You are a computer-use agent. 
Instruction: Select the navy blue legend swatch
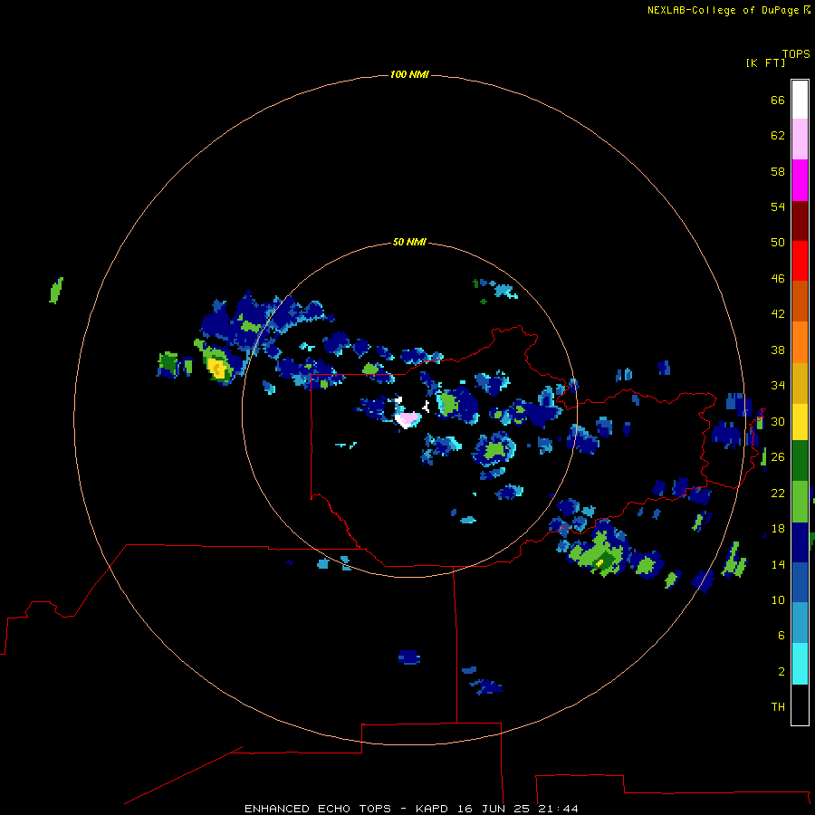[x=800, y=542]
